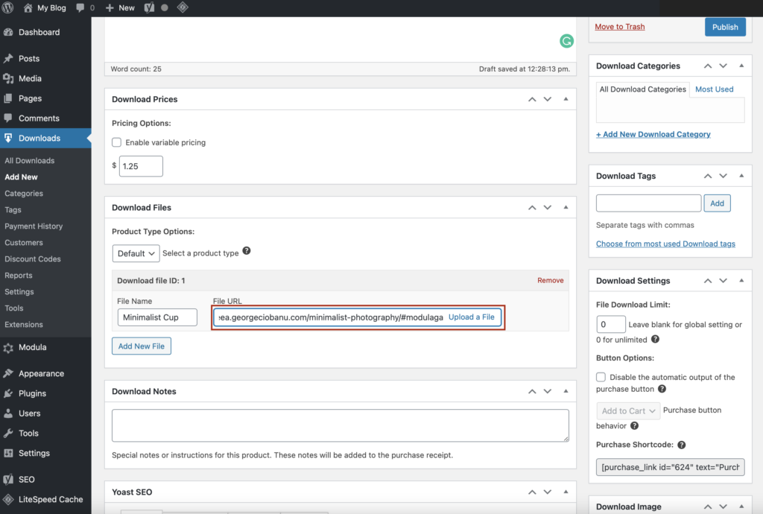Screen dimensions: 763x514
Task: Collapse the Download Files panel
Action: click(x=566, y=208)
